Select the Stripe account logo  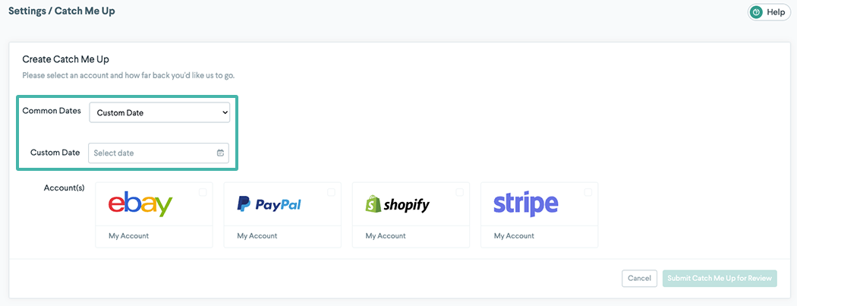pos(525,204)
